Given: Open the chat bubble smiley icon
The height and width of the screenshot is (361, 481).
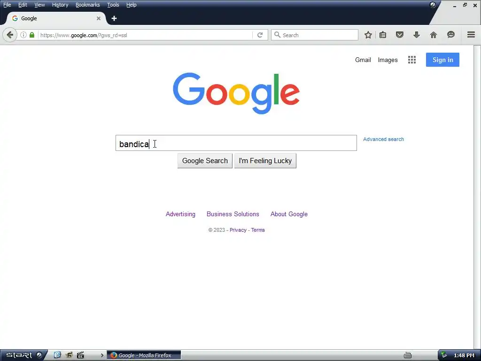Looking at the screenshot, I should (x=450, y=35).
